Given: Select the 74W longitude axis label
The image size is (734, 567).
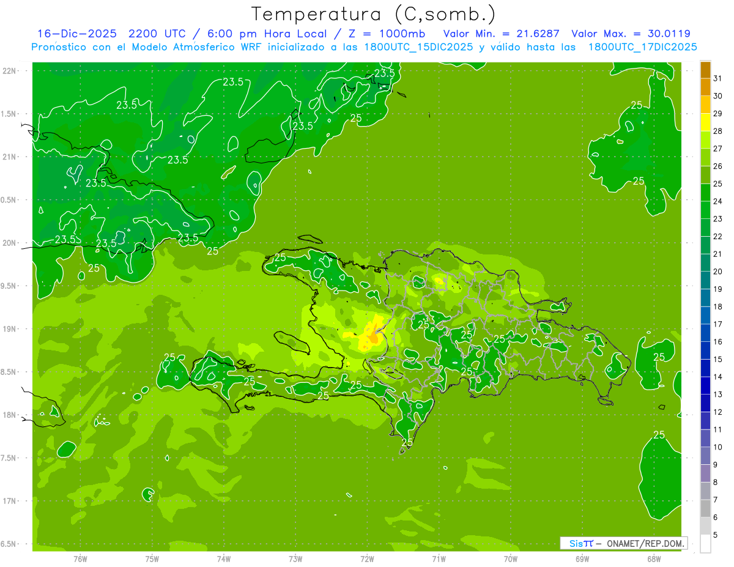Looking at the screenshot, I should [x=224, y=558].
